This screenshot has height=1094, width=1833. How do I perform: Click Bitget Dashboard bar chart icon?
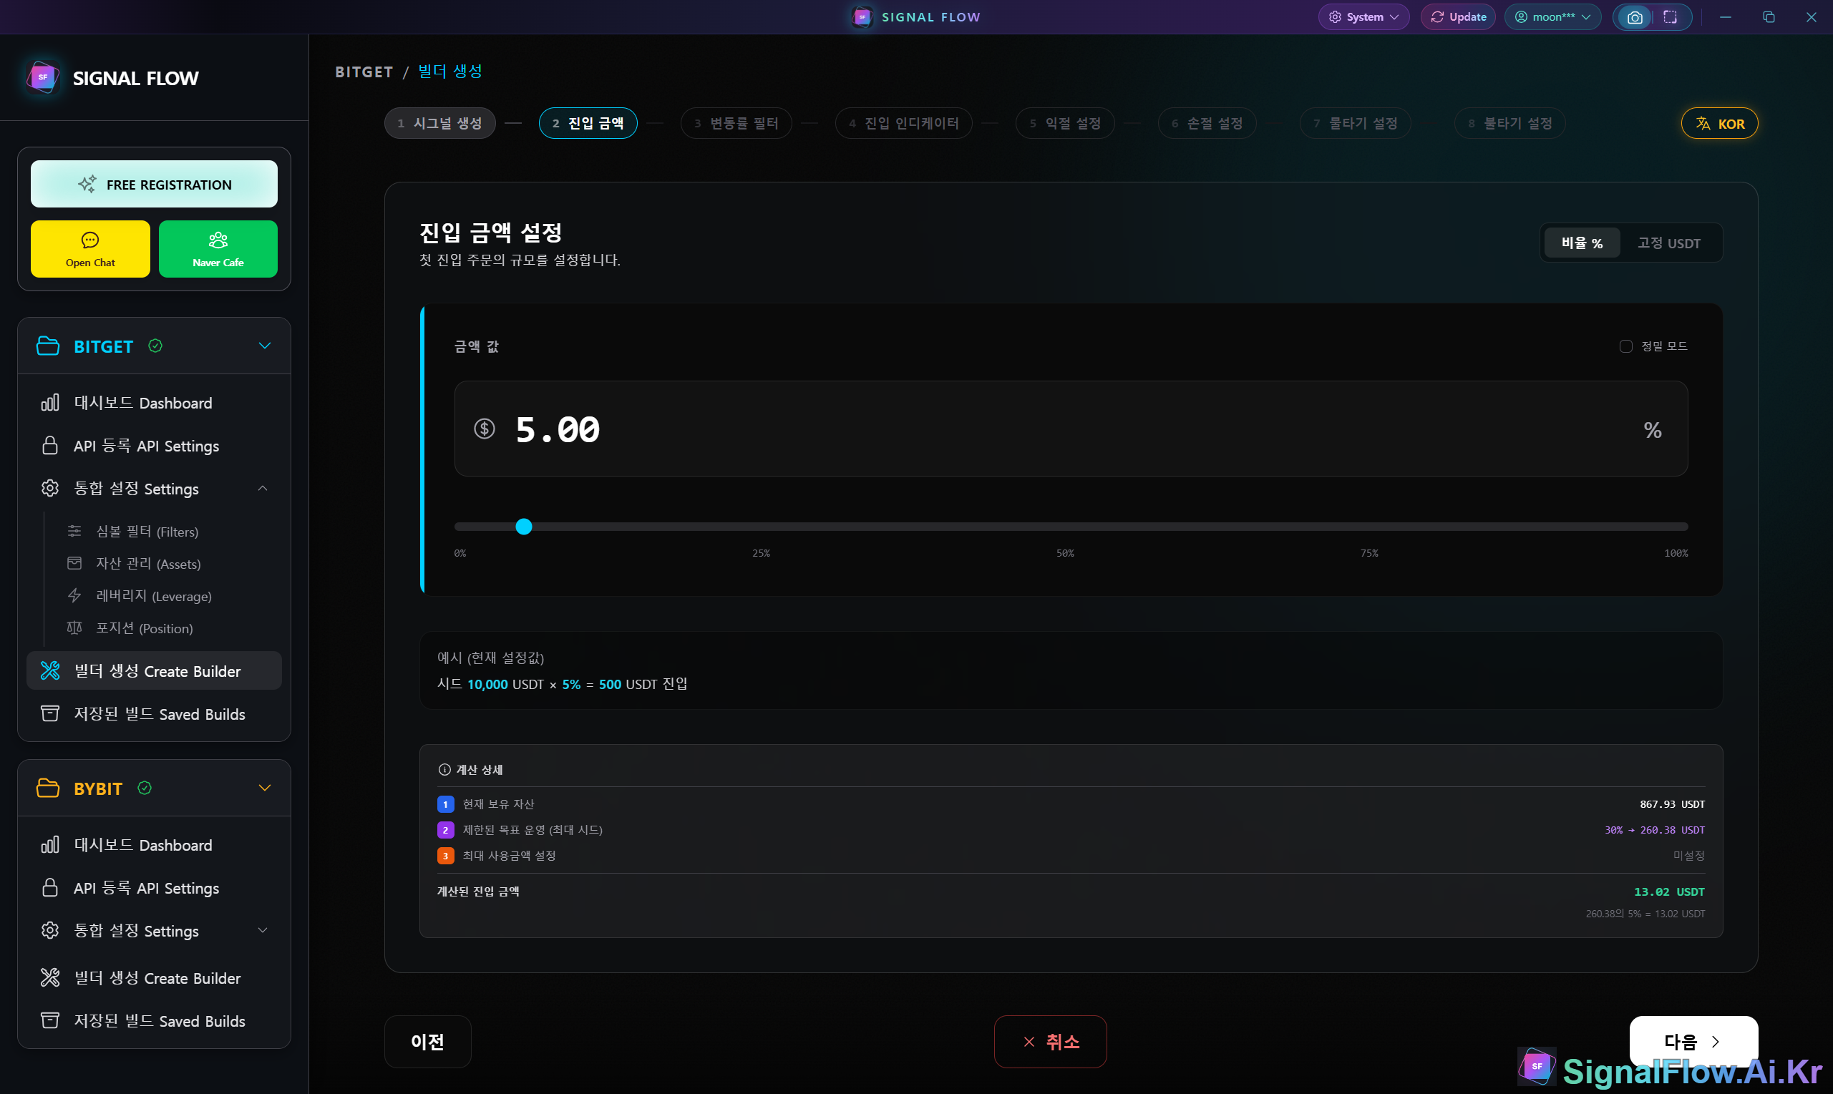tap(50, 403)
